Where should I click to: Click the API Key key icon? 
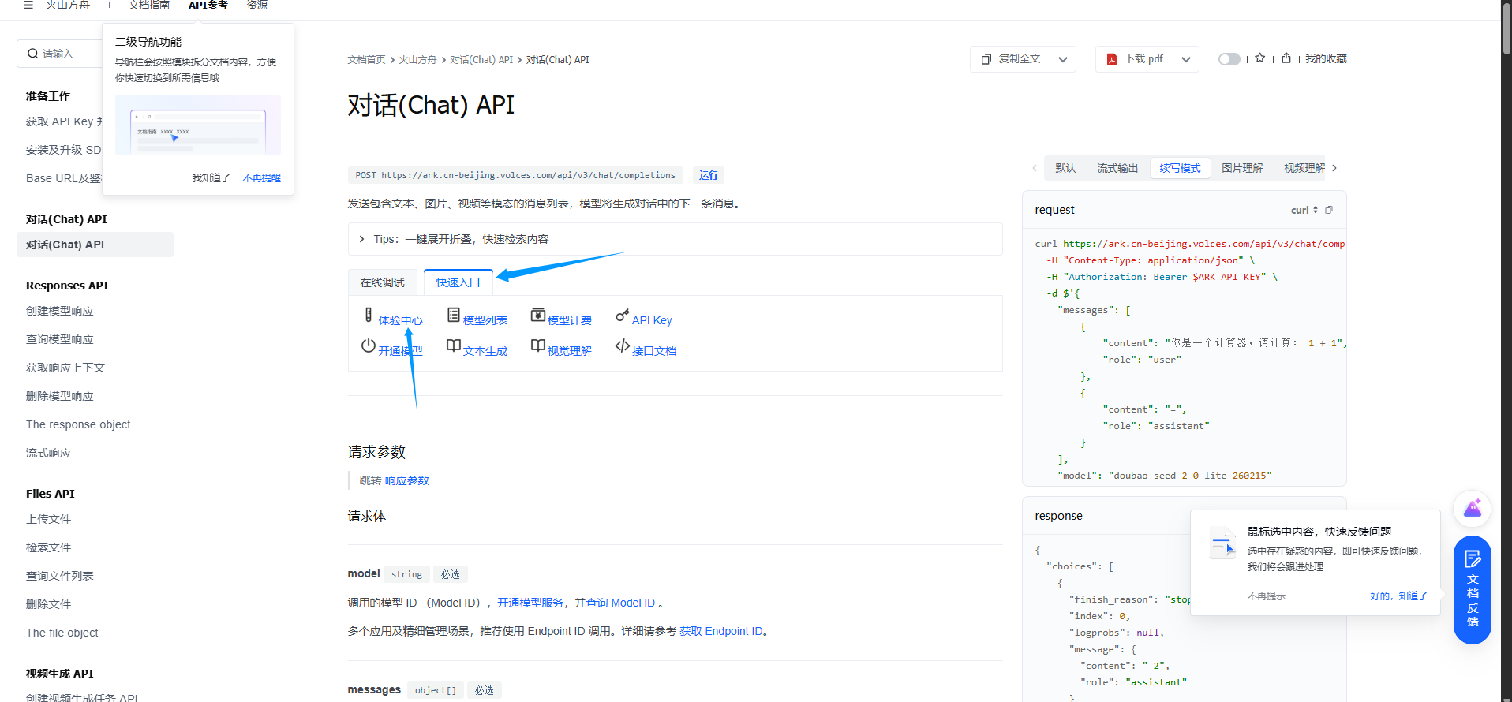point(623,315)
